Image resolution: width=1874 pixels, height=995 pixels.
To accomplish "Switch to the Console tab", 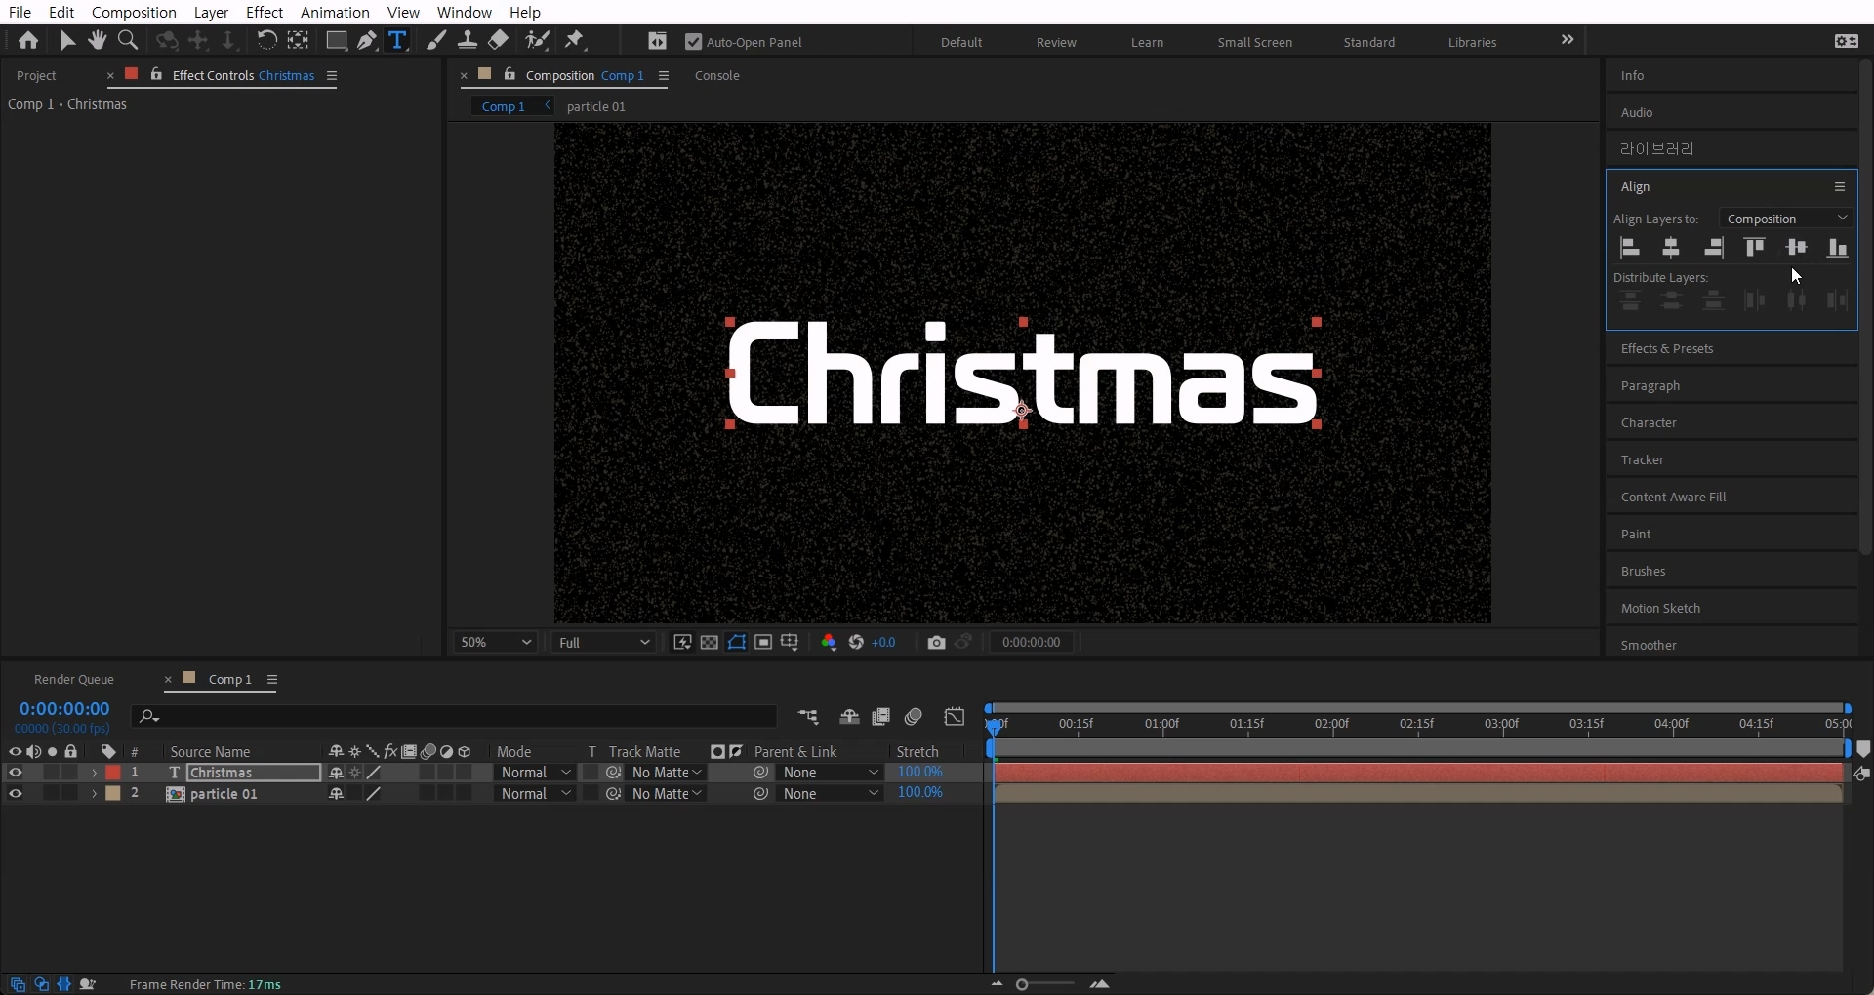I will coord(717,75).
